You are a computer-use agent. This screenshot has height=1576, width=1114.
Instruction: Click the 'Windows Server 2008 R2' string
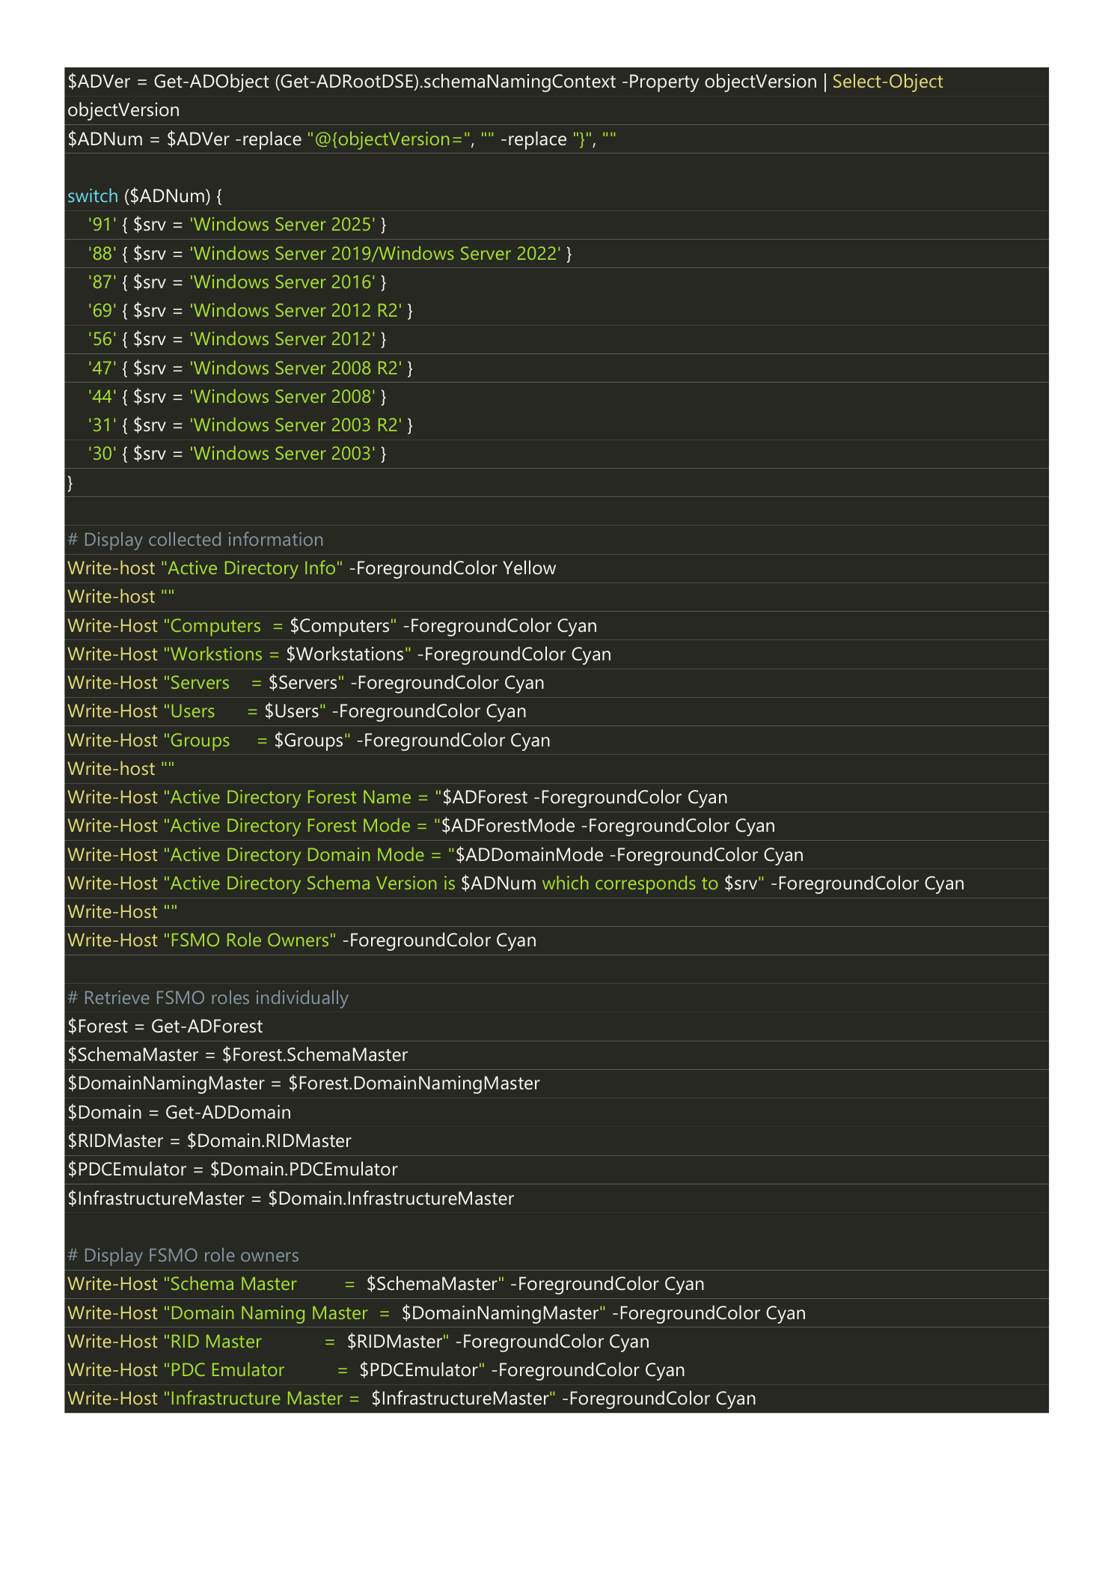pos(296,368)
